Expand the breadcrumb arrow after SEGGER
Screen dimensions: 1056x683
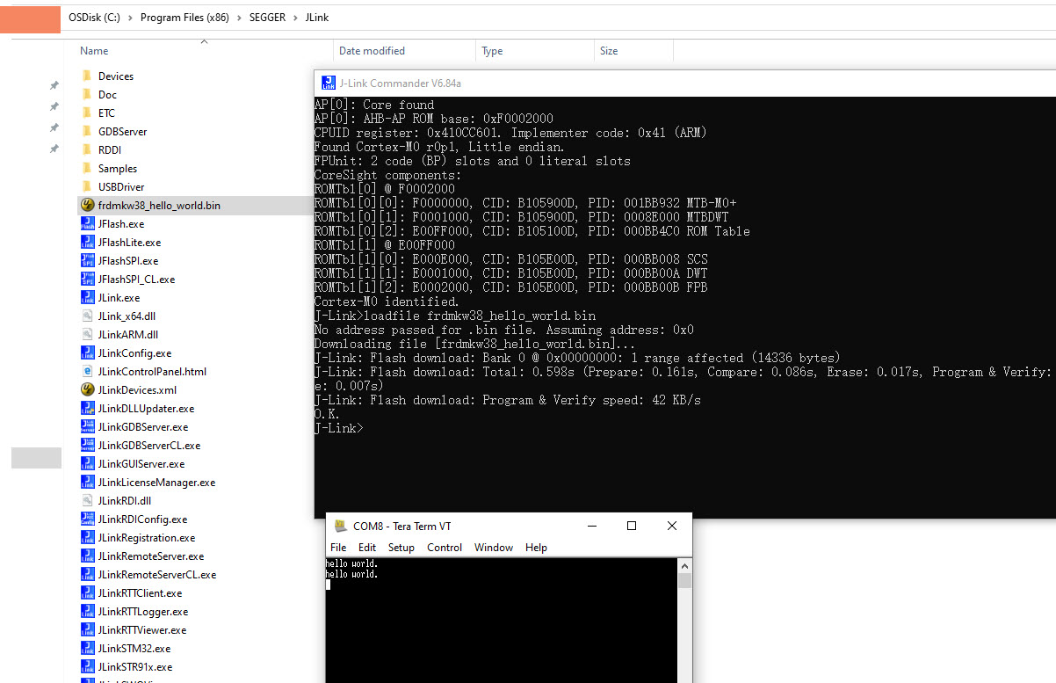[x=294, y=17]
